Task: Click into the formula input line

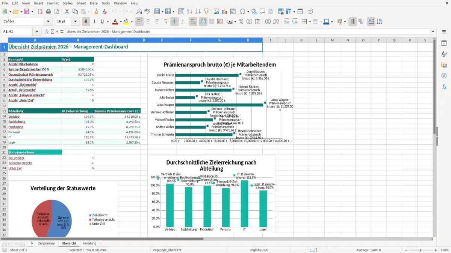Action: tap(247, 31)
